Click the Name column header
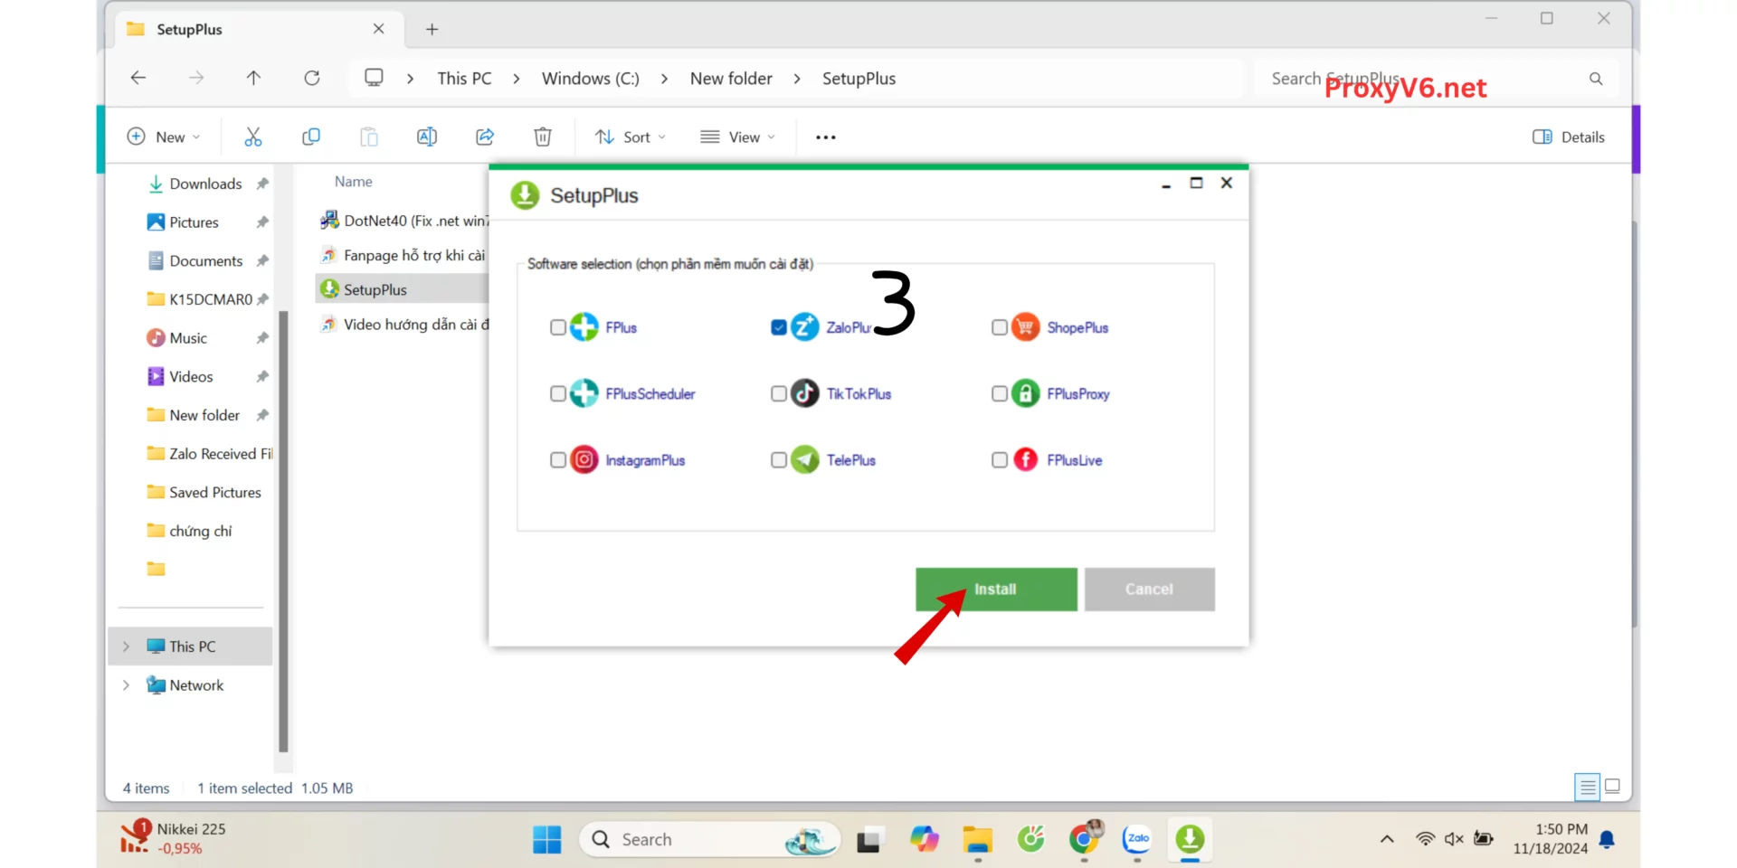The height and width of the screenshot is (868, 1737). click(354, 182)
